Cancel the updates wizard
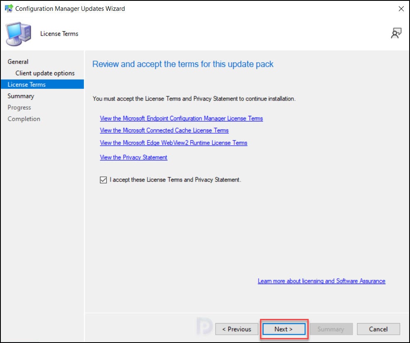Viewport: 410px width, 343px height. click(378, 329)
